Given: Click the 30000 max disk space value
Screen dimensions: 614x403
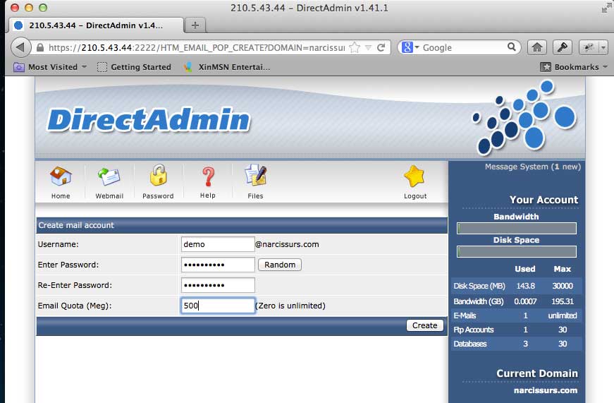Looking at the screenshot, I should point(563,286).
